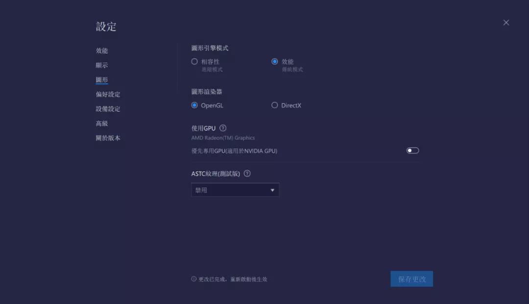Image resolution: width=529 pixels, height=304 pixels.
Task: Select the 效能 engine mode radio button
Action: pos(275,61)
